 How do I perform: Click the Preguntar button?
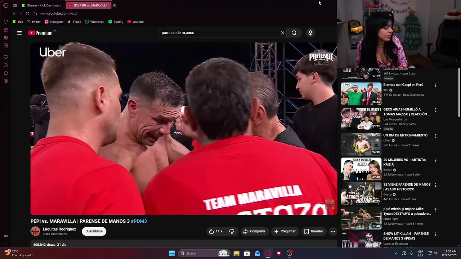coord(285,231)
